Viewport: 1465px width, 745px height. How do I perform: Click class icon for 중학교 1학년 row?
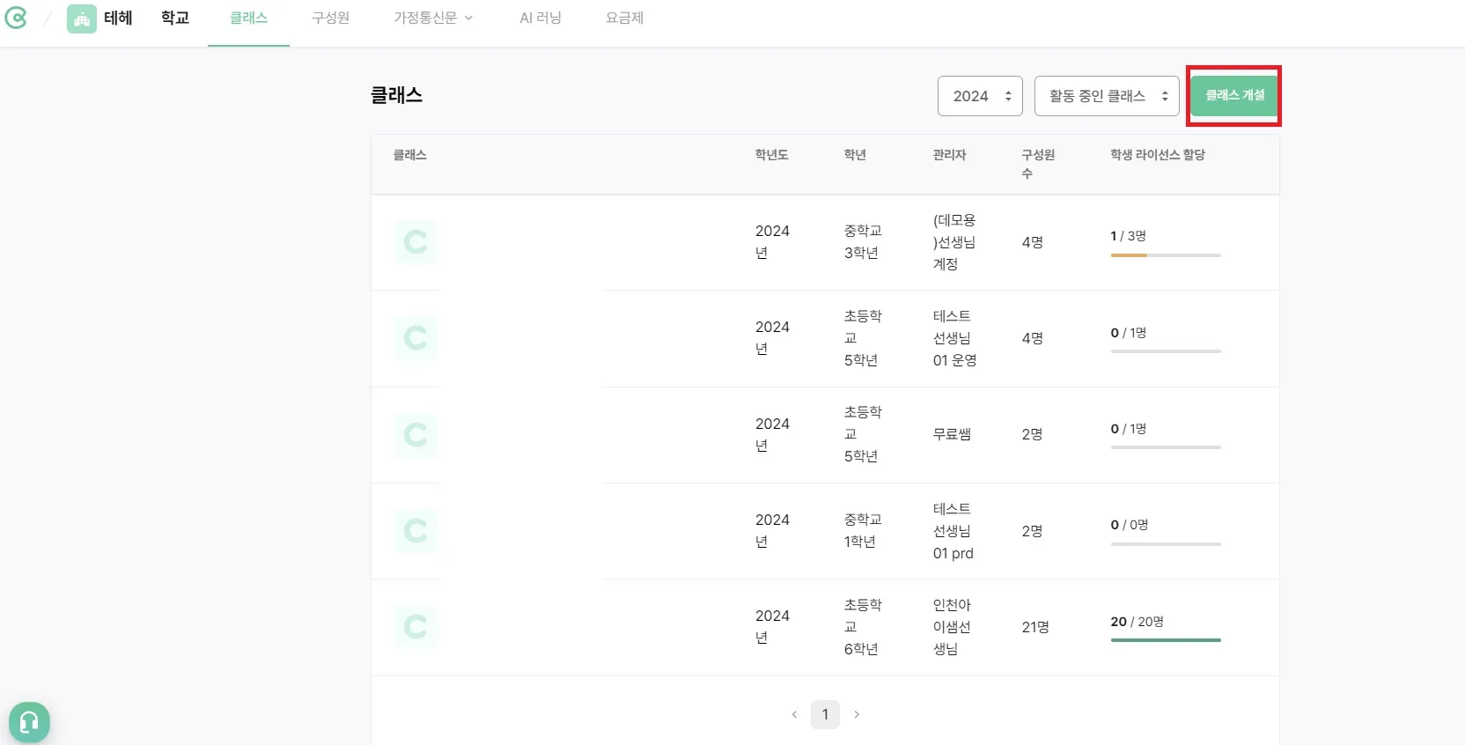416,531
